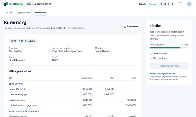Screen dimensions: 196x117
Task: Select the Summary tab
Action: click(x=40, y=13)
